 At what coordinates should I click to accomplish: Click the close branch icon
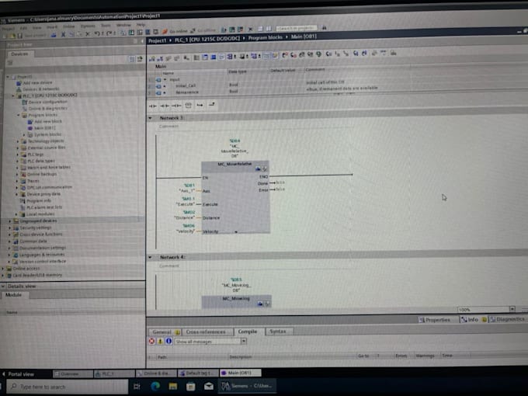211,105
